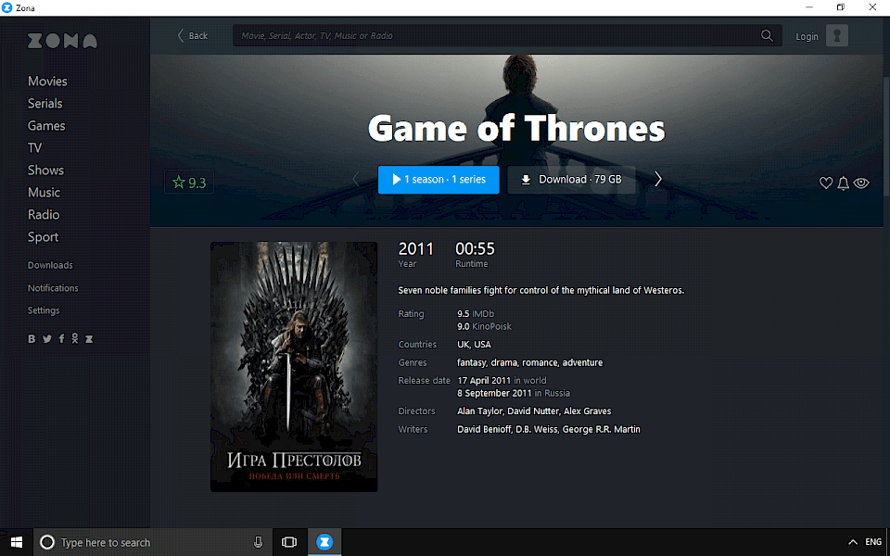The image size is (890, 556).
Task: Go to previous episode with left chevron
Action: [356, 179]
